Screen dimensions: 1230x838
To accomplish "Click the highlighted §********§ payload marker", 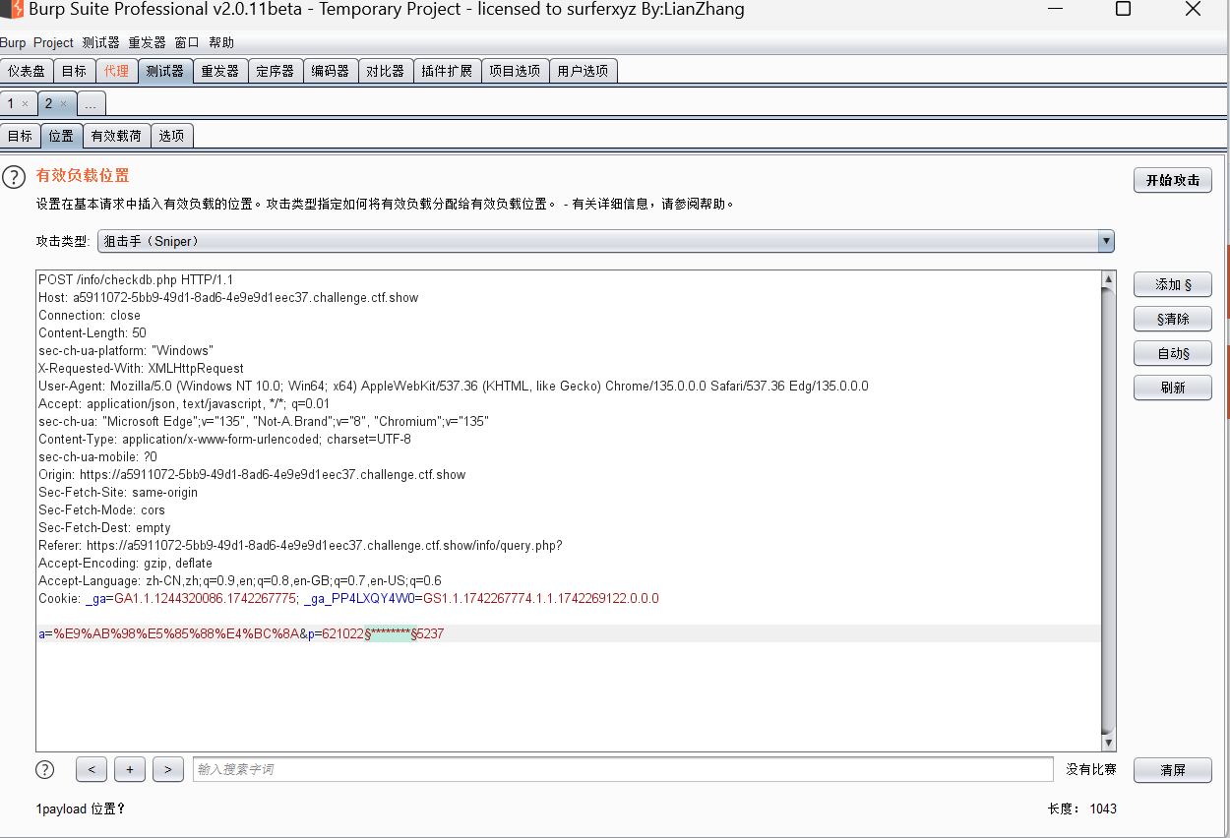I will [x=391, y=633].
